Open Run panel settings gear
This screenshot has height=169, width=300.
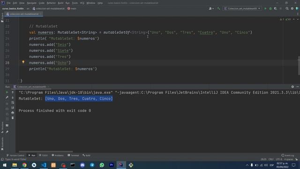(x=292, y=87)
